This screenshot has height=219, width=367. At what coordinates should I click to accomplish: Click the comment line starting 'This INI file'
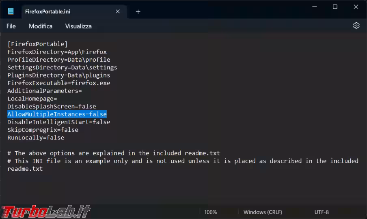(183, 161)
